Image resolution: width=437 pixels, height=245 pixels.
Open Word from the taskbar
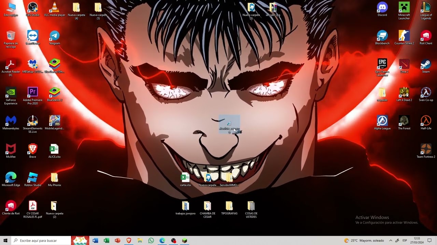coord(95,241)
